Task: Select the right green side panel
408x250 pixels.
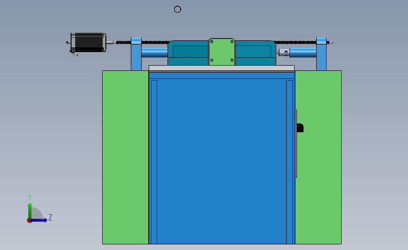Action: (319, 157)
